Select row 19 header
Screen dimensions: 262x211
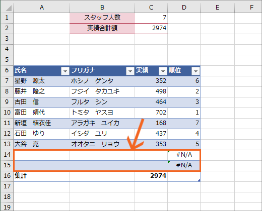[x=7, y=207]
